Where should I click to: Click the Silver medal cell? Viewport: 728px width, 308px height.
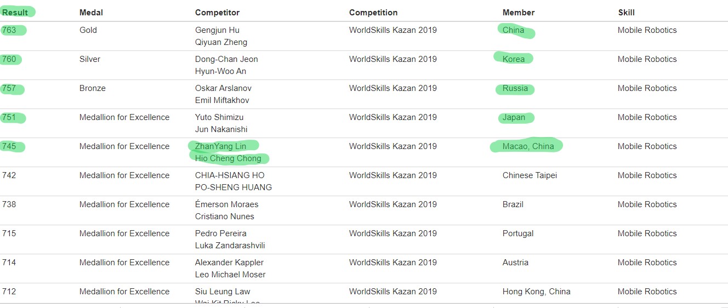click(90, 59)
